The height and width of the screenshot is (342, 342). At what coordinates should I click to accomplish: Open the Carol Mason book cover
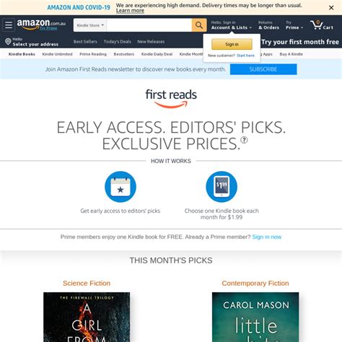(255, 317)
